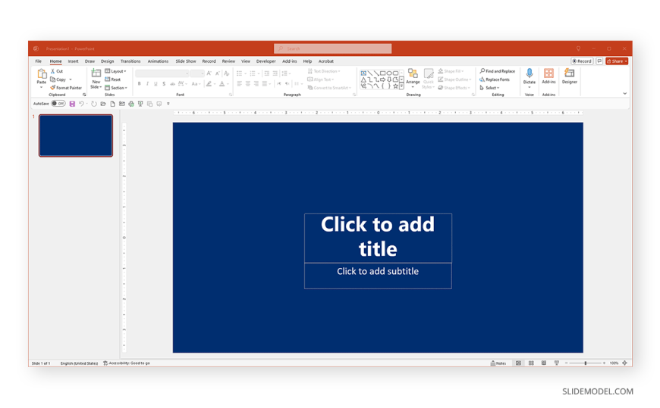Screen dimensions: 660x408
Task: Click the New blank document icon
Action: pyautogui.click(x=112, y=104)
